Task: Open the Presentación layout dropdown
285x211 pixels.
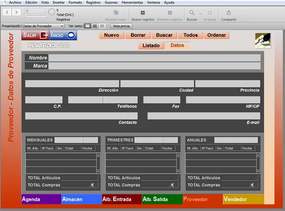Action: pyautogui.click(x=43, y=26)
